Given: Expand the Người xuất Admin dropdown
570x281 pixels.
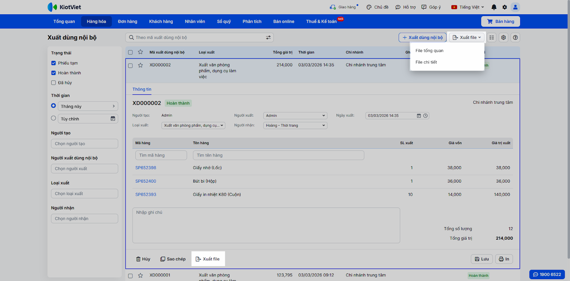Looking at the screenshot, I should tap(295, 116).
